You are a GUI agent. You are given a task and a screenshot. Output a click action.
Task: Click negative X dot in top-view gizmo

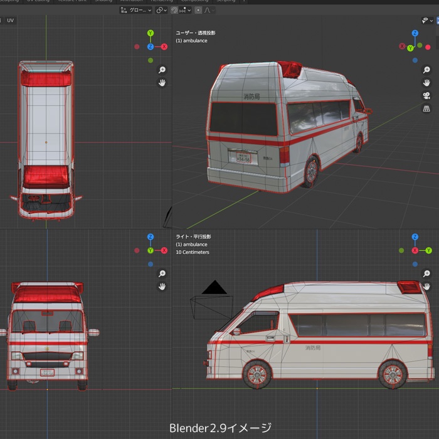(137, 47)
